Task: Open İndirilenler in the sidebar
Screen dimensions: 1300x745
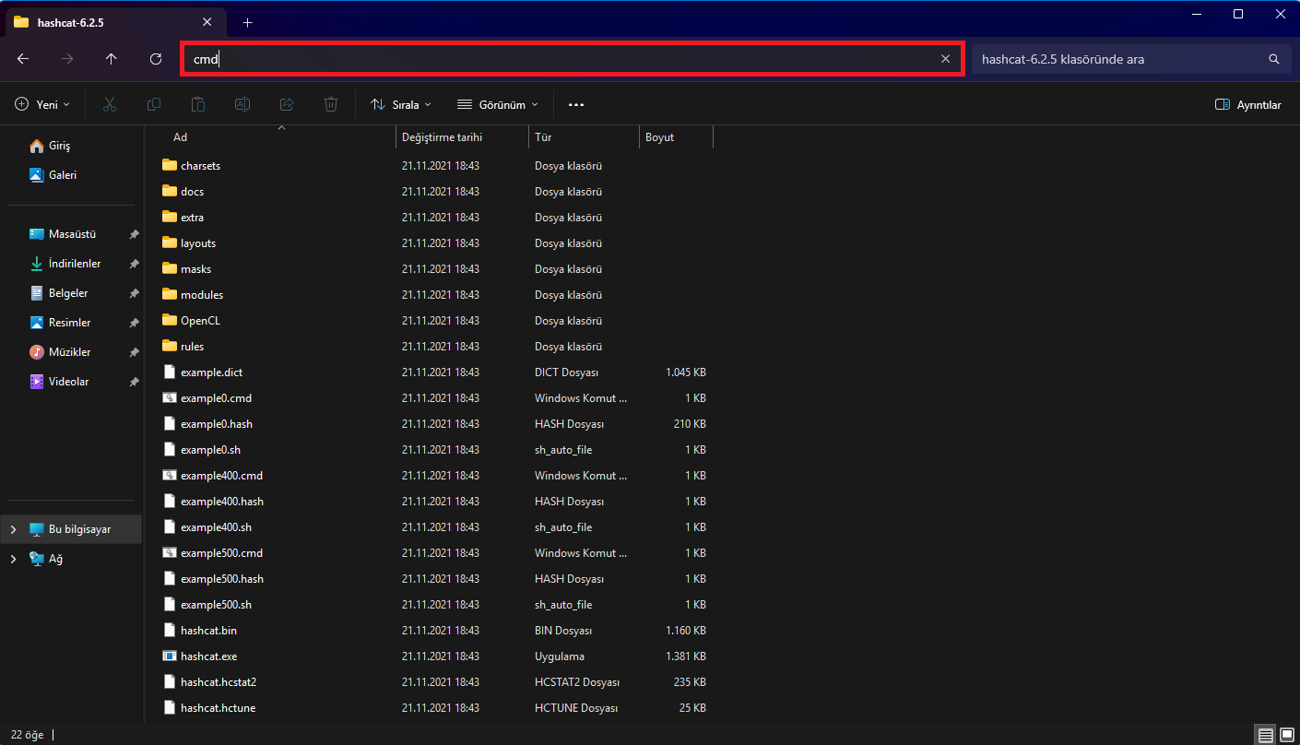Action: [x=74, y=264]
